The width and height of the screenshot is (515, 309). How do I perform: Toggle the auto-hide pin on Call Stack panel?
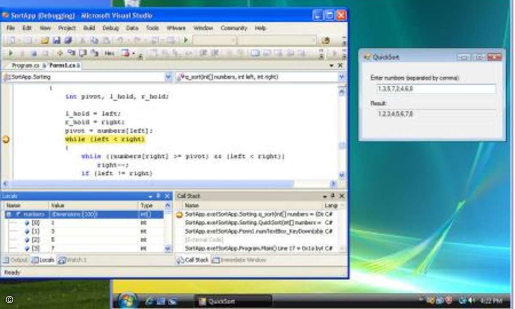333,196
